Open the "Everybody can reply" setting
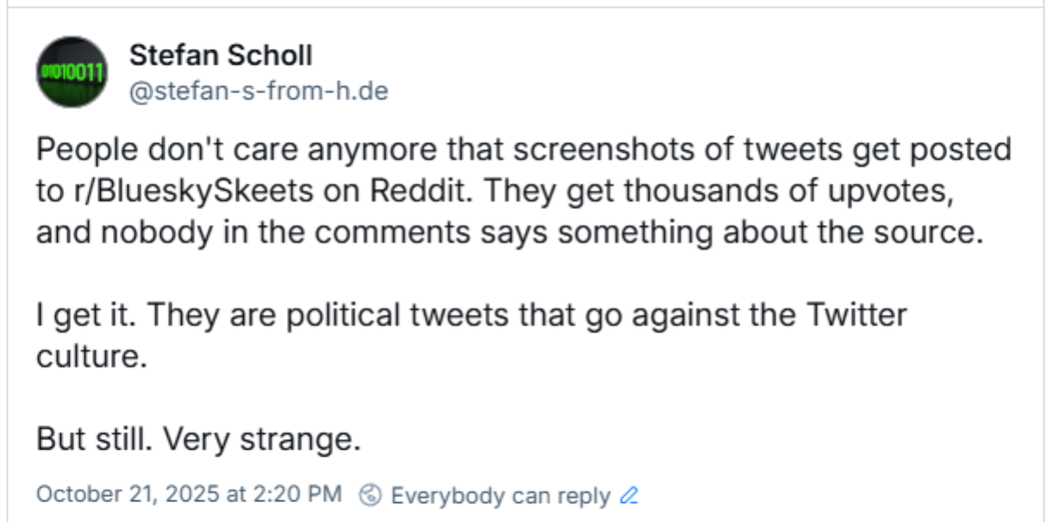This screenshot has height=522, width=1053. click(500, 495)
